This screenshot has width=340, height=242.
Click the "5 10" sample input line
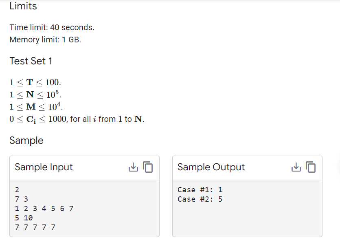(x=24, y=218)
